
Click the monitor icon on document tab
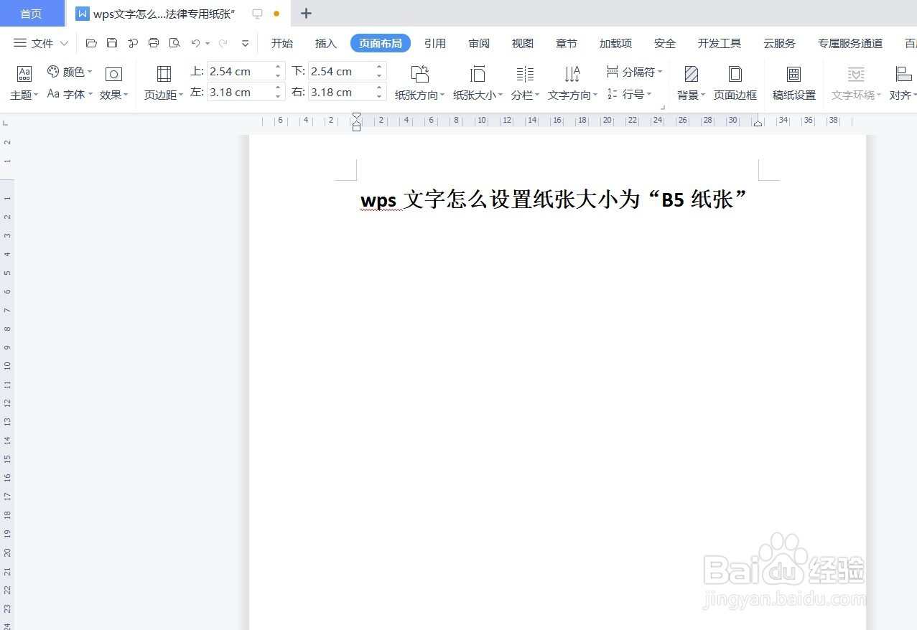point(257,14)
